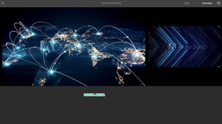The width and height of the screenshot is (222, 124).
Task: Expand the dropdown arrow next to Edit
Action: [x=193, y=3]
